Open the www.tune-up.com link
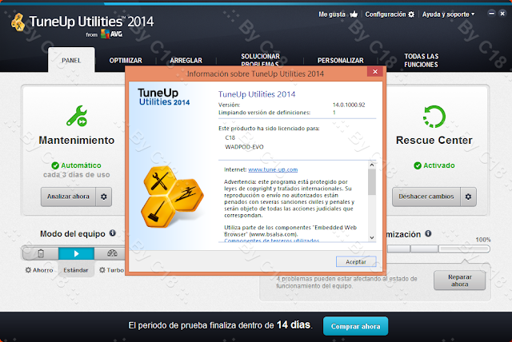The height and width of the screenshot is (342, 512). tap(273, 169)
